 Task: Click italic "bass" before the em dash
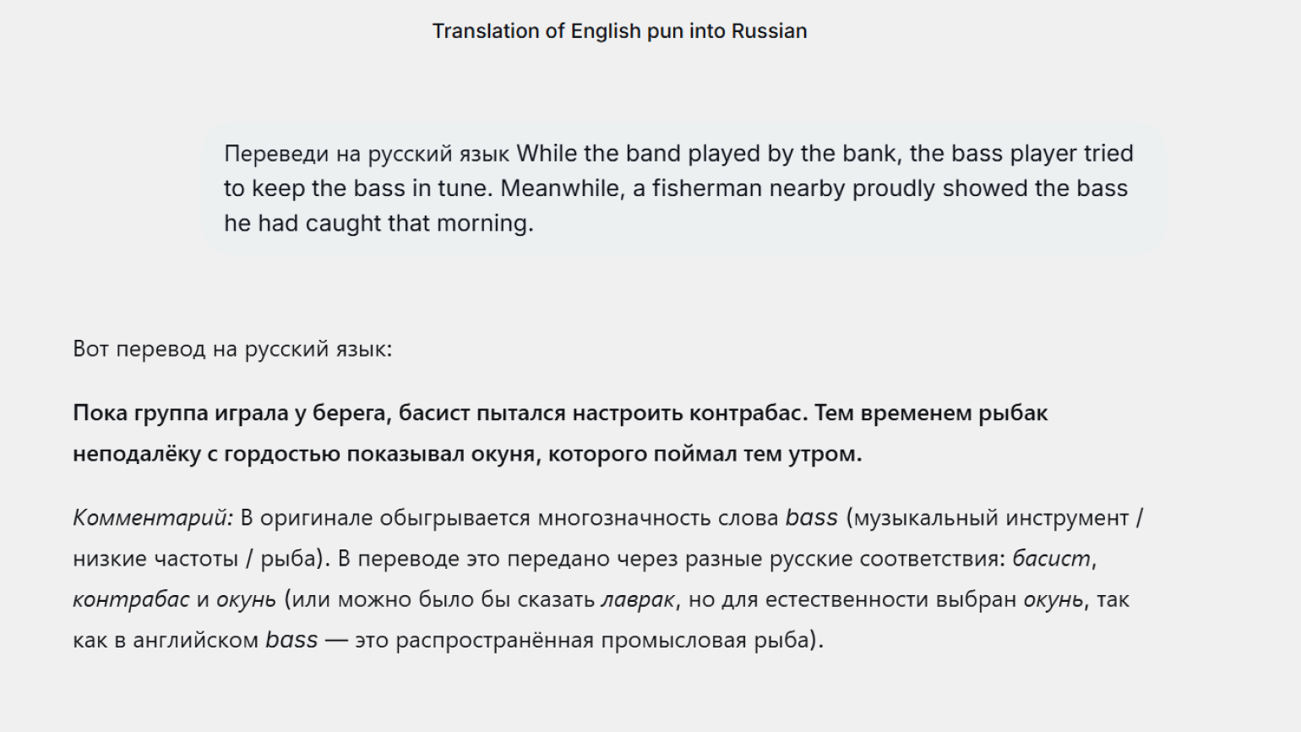291,640
